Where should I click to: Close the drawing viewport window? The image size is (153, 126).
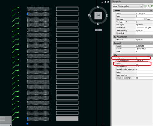(108, 2)
